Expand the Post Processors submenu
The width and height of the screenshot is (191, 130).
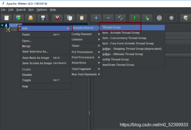pyautogui.click(x=86, y=57)
